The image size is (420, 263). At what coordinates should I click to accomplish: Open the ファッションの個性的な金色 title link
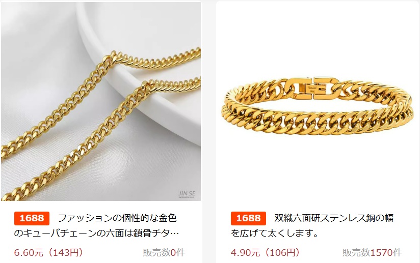117,218
